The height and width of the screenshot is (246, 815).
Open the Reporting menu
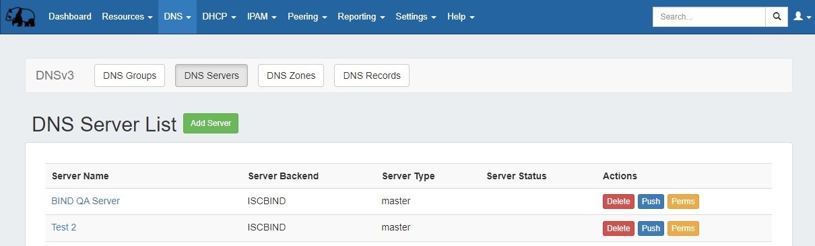click(x=361, y=17)
